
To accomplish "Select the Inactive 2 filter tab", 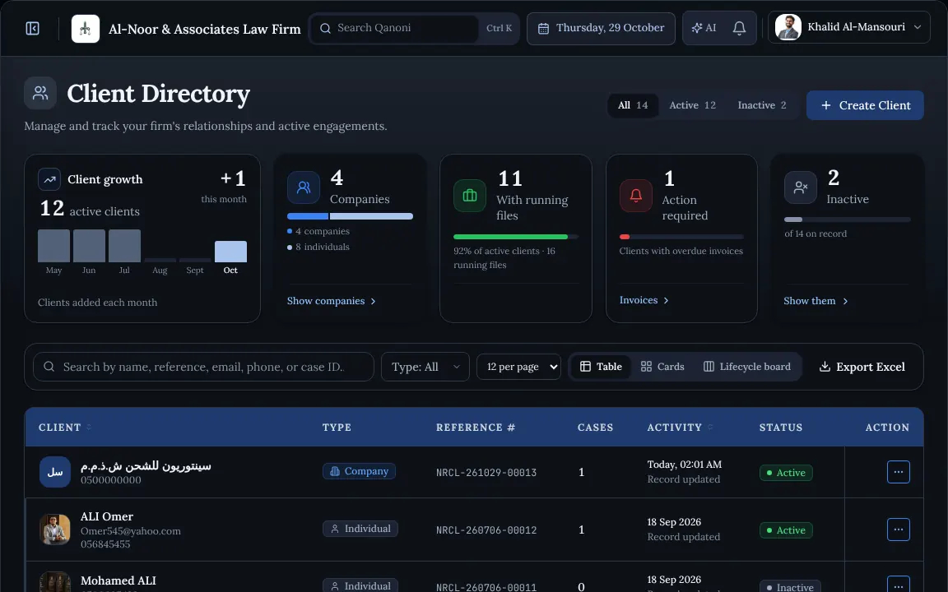I will click(x=762, y=105).
